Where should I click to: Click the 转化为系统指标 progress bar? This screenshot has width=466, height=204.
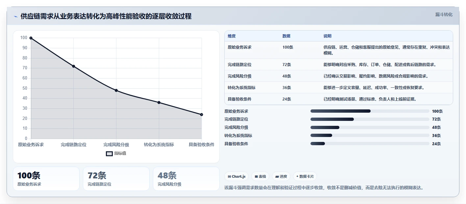click(x=370, y=135)
